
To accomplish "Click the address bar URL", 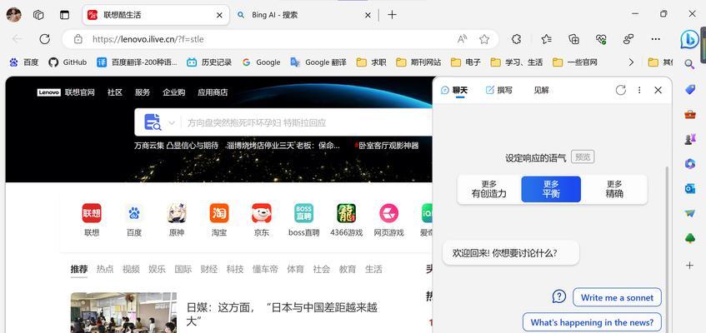I will click(x=148, y=39).
